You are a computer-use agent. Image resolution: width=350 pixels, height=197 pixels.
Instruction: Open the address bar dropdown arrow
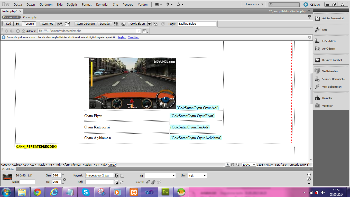(139, 31)
